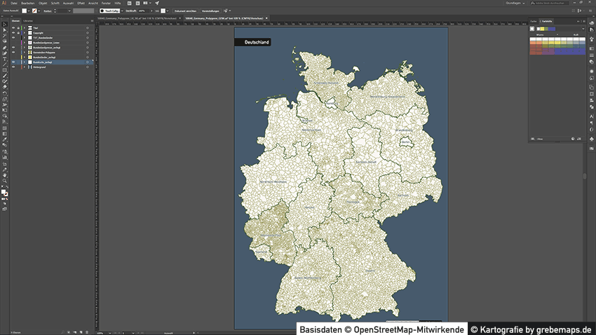Toggle visibility of Hintergrund layer
The width and height of the screenshot is (596, 335).
click(x=13, y=67)
